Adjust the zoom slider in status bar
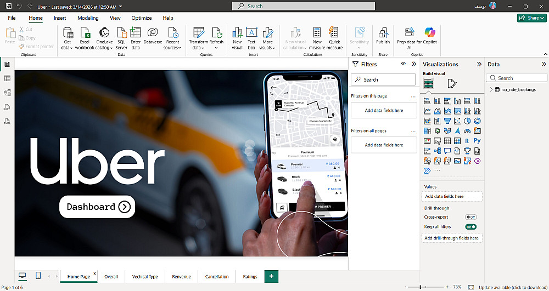The width and height of the screenshot is (549, 291). (x=421, y=287)
